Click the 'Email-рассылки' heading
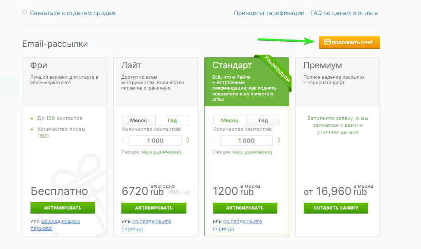 (55, 44)
